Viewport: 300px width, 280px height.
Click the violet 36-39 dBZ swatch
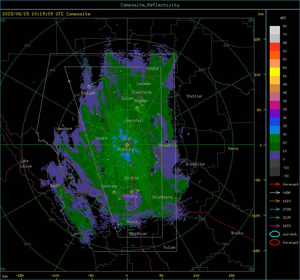(x=275, y=113)
